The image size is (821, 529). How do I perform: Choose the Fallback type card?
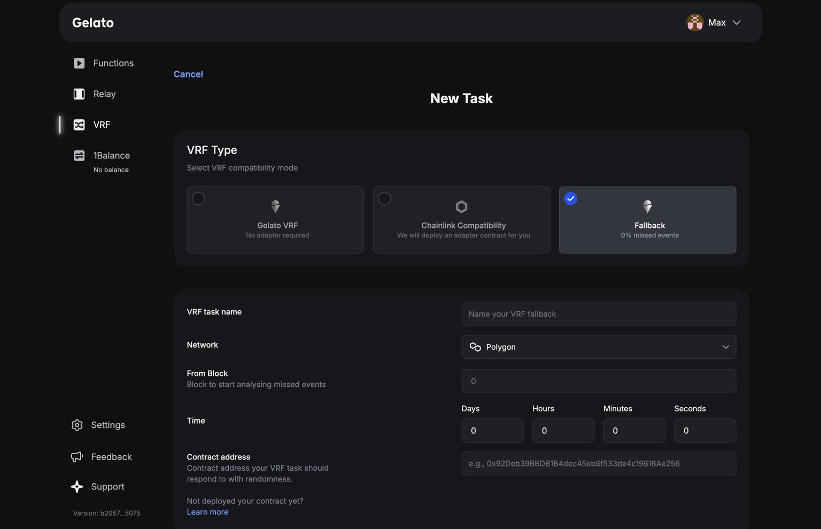tap(647, 220)
